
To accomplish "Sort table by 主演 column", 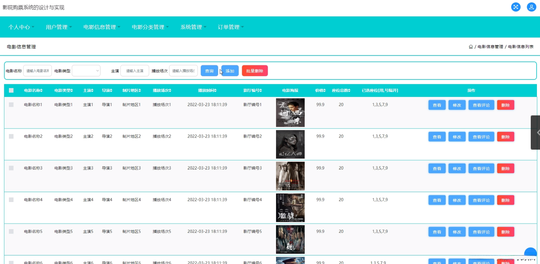I will click(88, 90).
